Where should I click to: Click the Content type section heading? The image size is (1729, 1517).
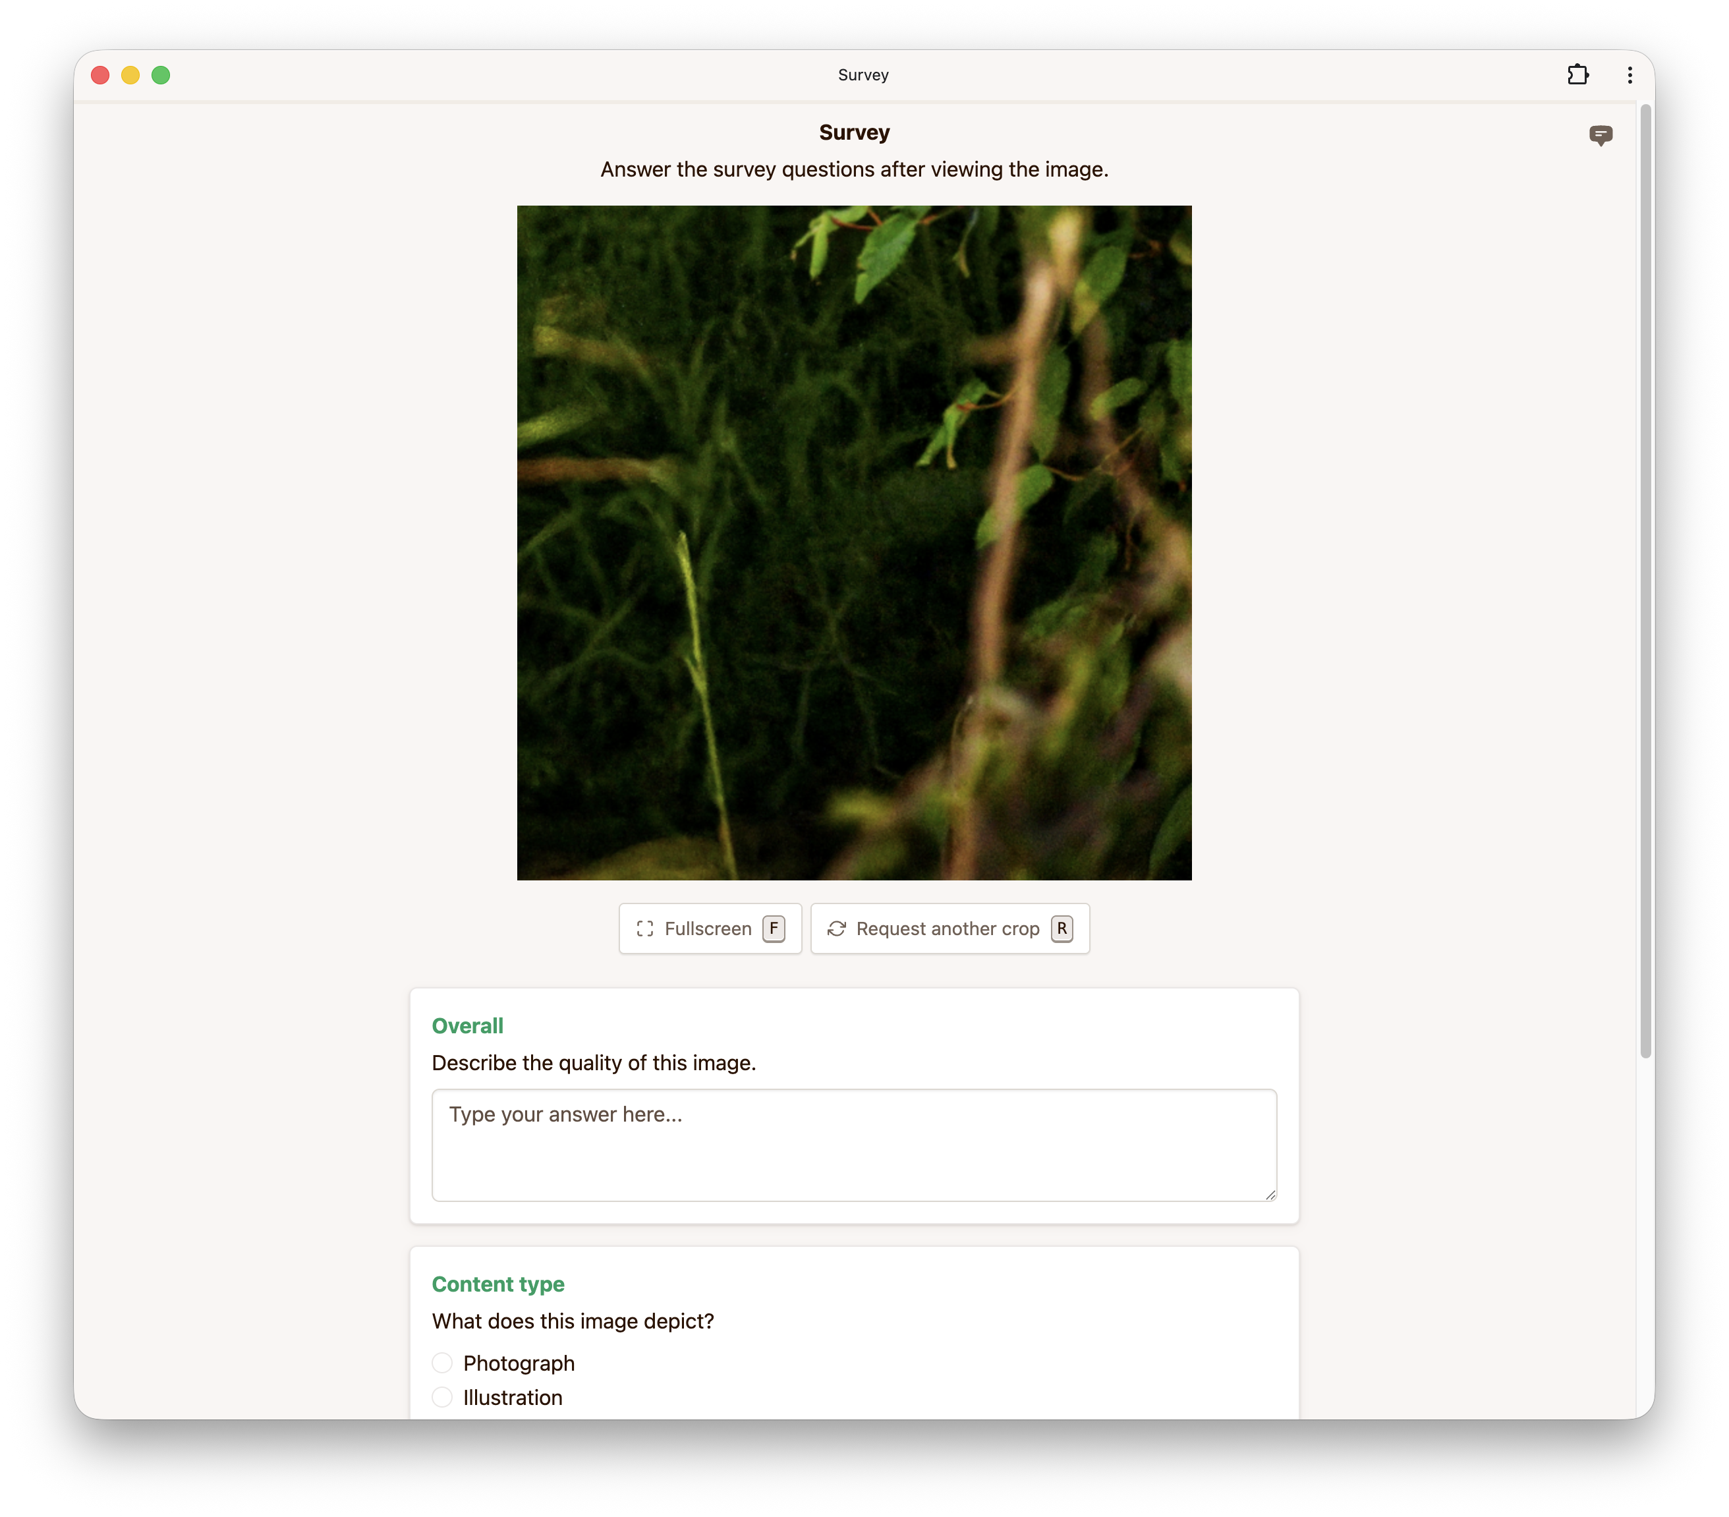tap(497, 1284)
